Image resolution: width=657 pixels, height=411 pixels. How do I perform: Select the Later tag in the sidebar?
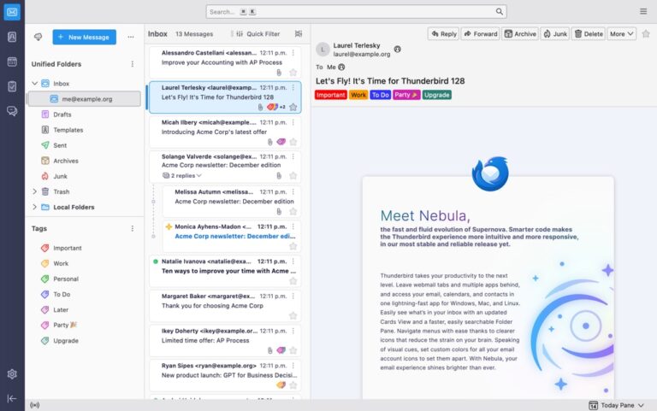click(61, 309)
